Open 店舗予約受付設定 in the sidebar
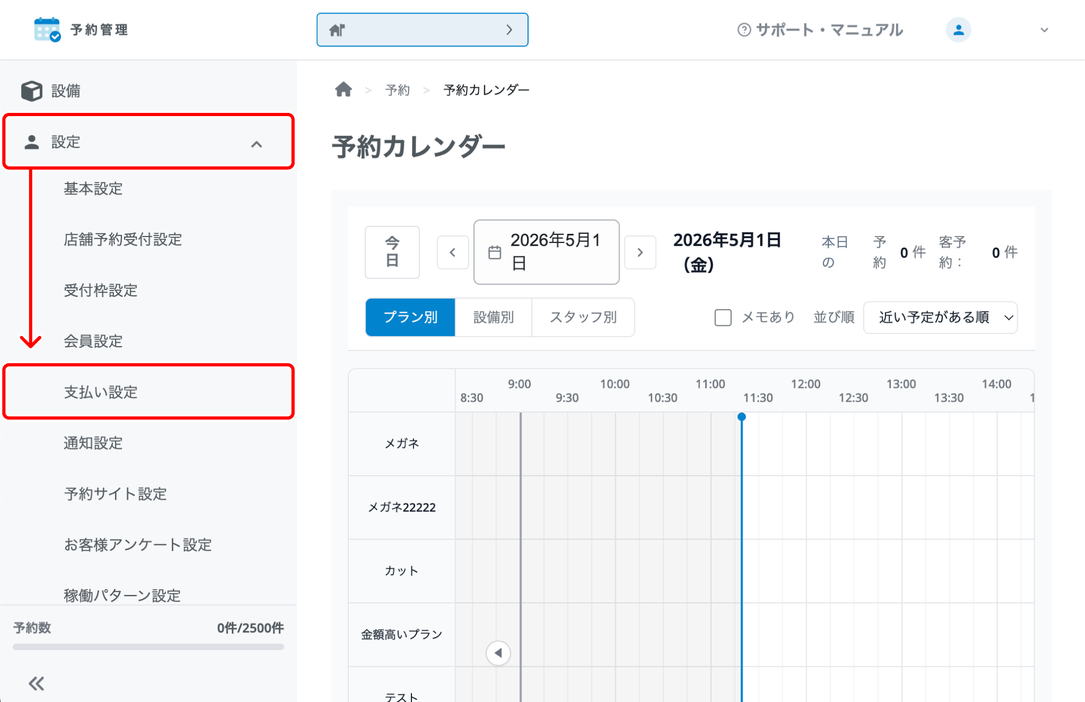 click(123, 239)
